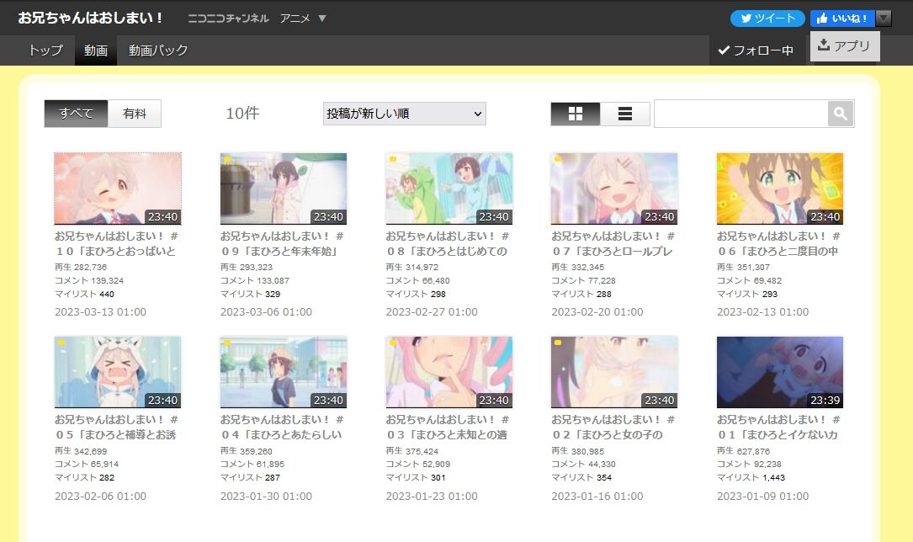Switch to list view layout

pyautogui.click(x=624, y=114)
